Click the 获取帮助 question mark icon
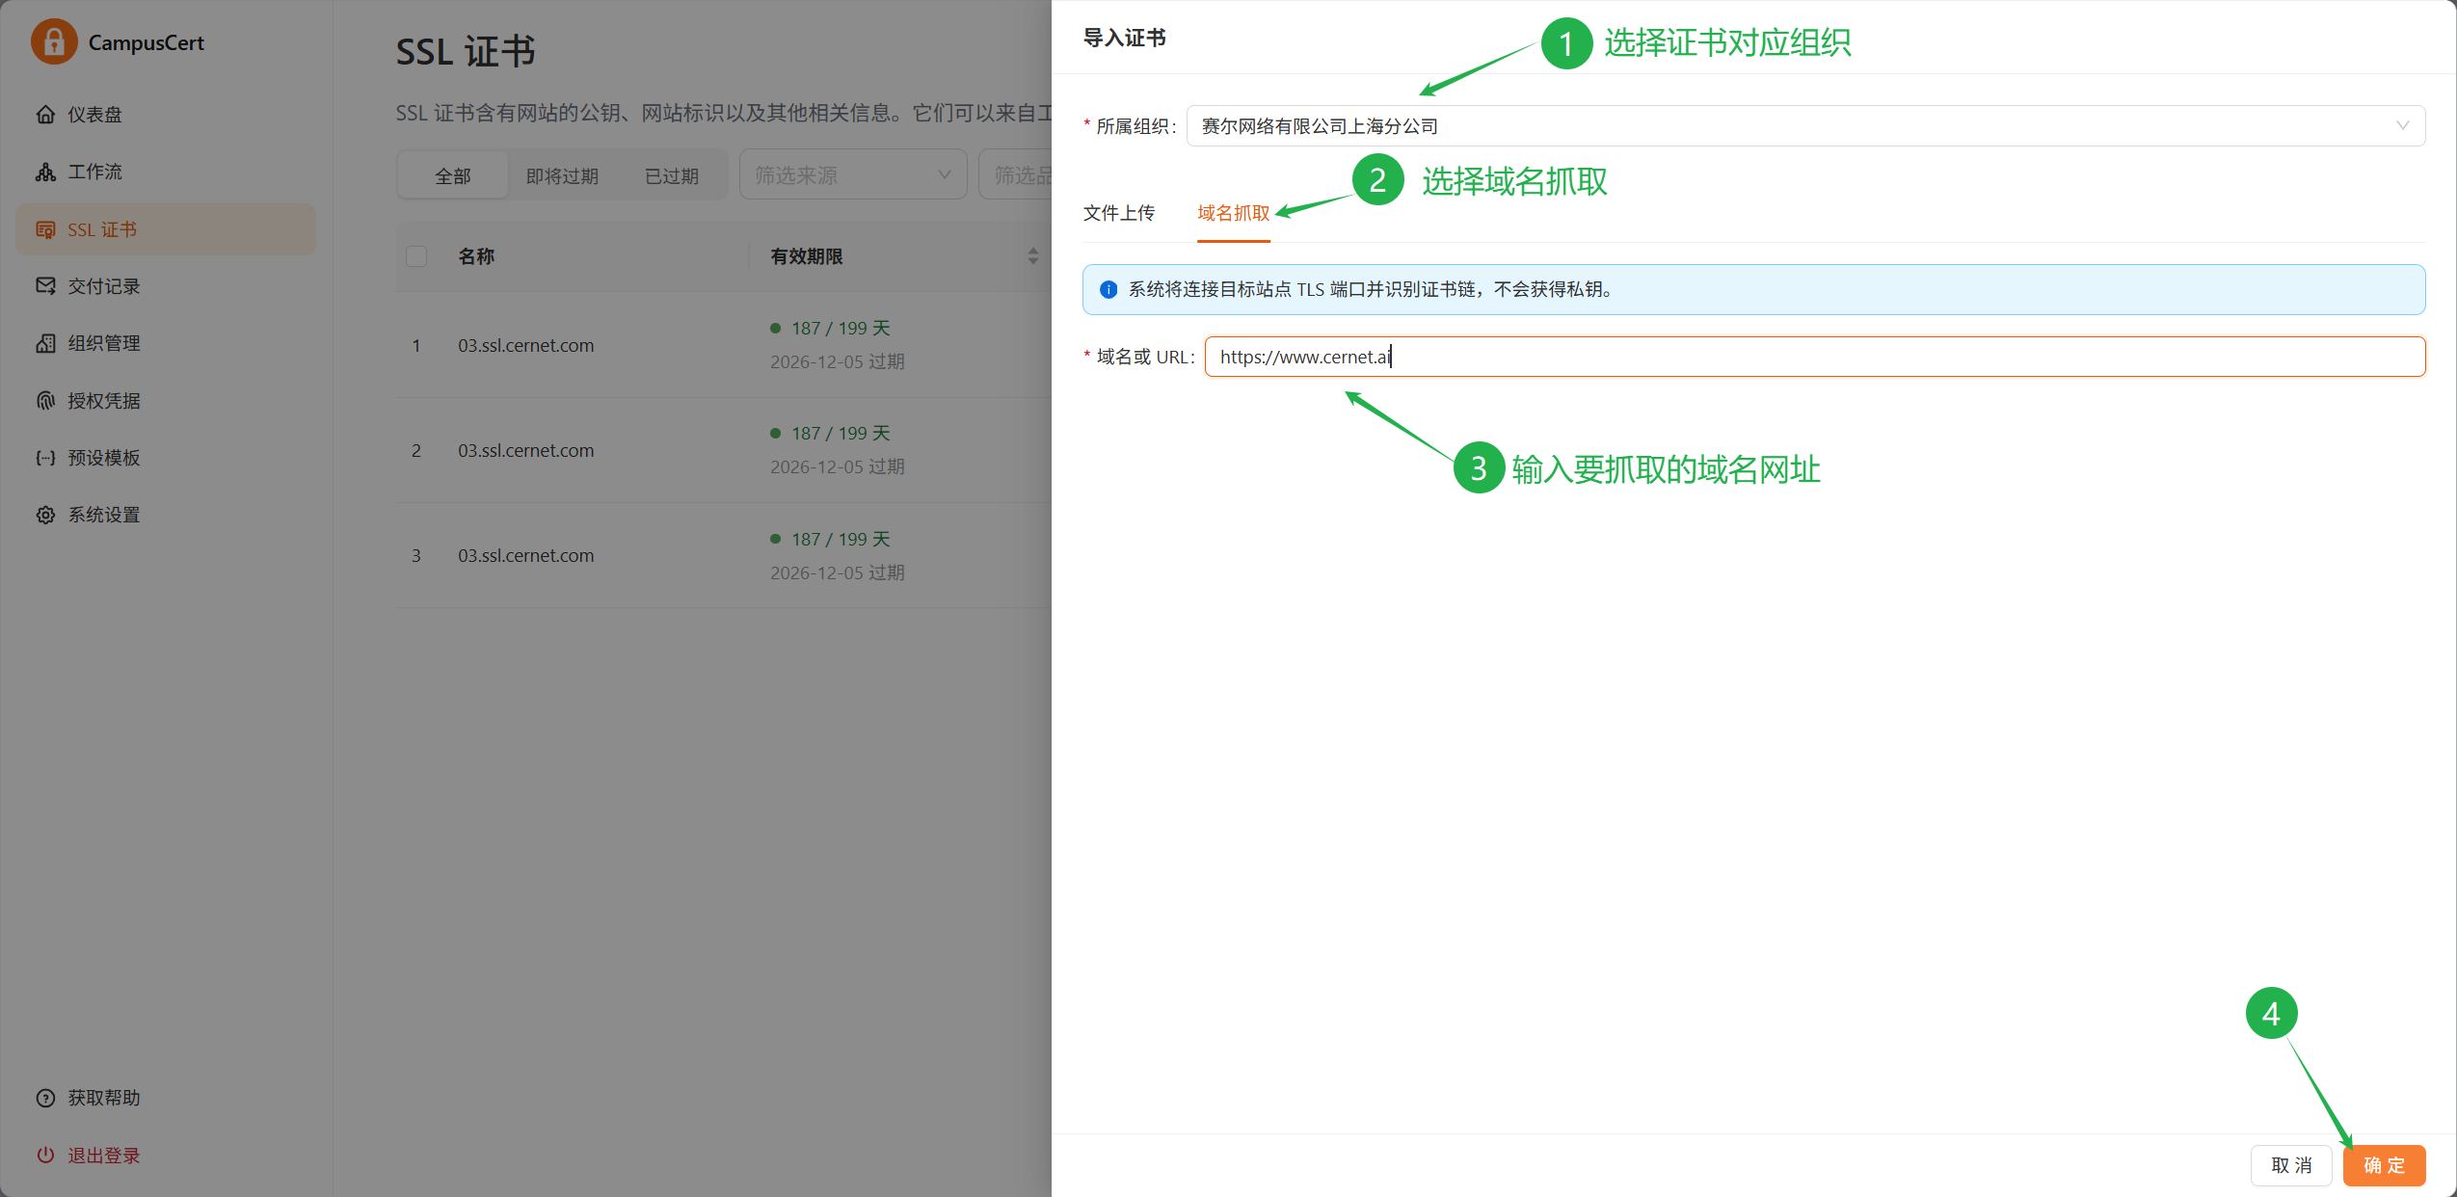 45,1098
